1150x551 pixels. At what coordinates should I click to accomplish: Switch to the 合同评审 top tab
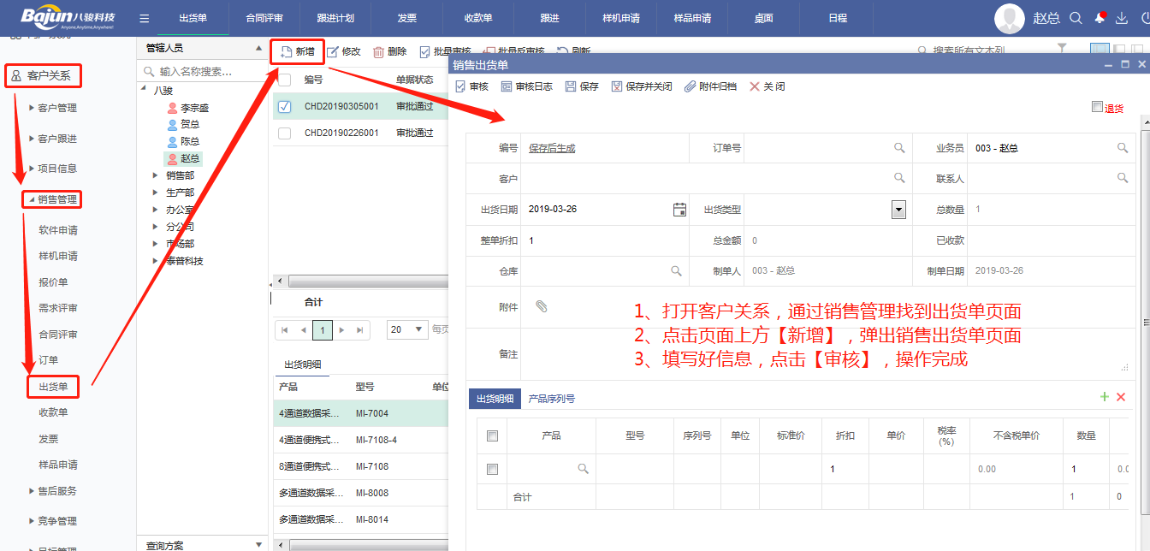(x=264, y=18)
